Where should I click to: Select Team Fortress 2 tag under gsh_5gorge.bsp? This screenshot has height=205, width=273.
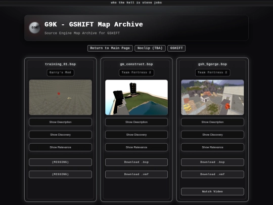point(212,73)
